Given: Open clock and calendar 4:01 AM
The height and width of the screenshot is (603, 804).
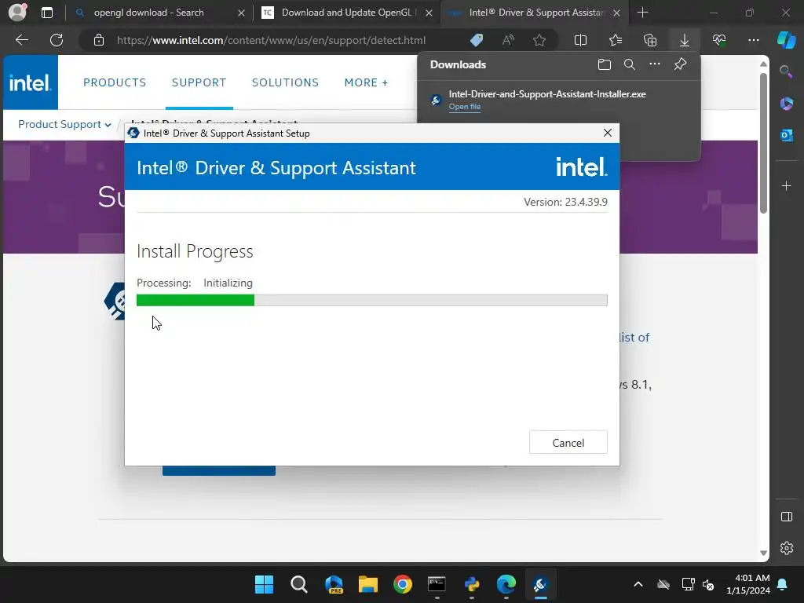Looking at the screenshot, I should (x=748, y=584).
